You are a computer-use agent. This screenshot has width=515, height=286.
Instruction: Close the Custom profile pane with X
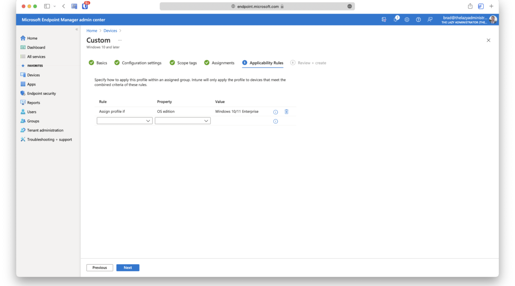(x=488, y=40)
